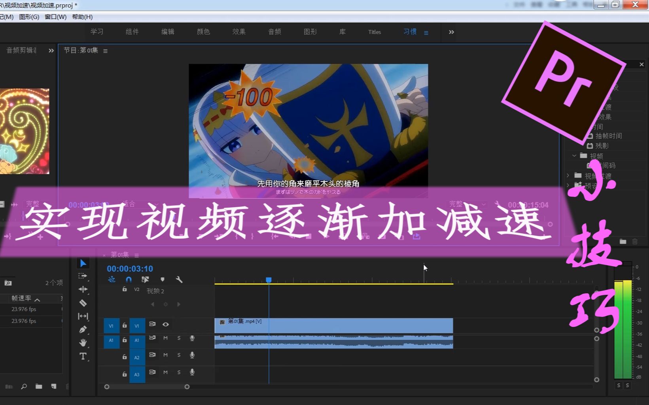Open Program monitor panel menu
Image resolution: width=649 pixels, height=405 pixels.
click(105, 51)
